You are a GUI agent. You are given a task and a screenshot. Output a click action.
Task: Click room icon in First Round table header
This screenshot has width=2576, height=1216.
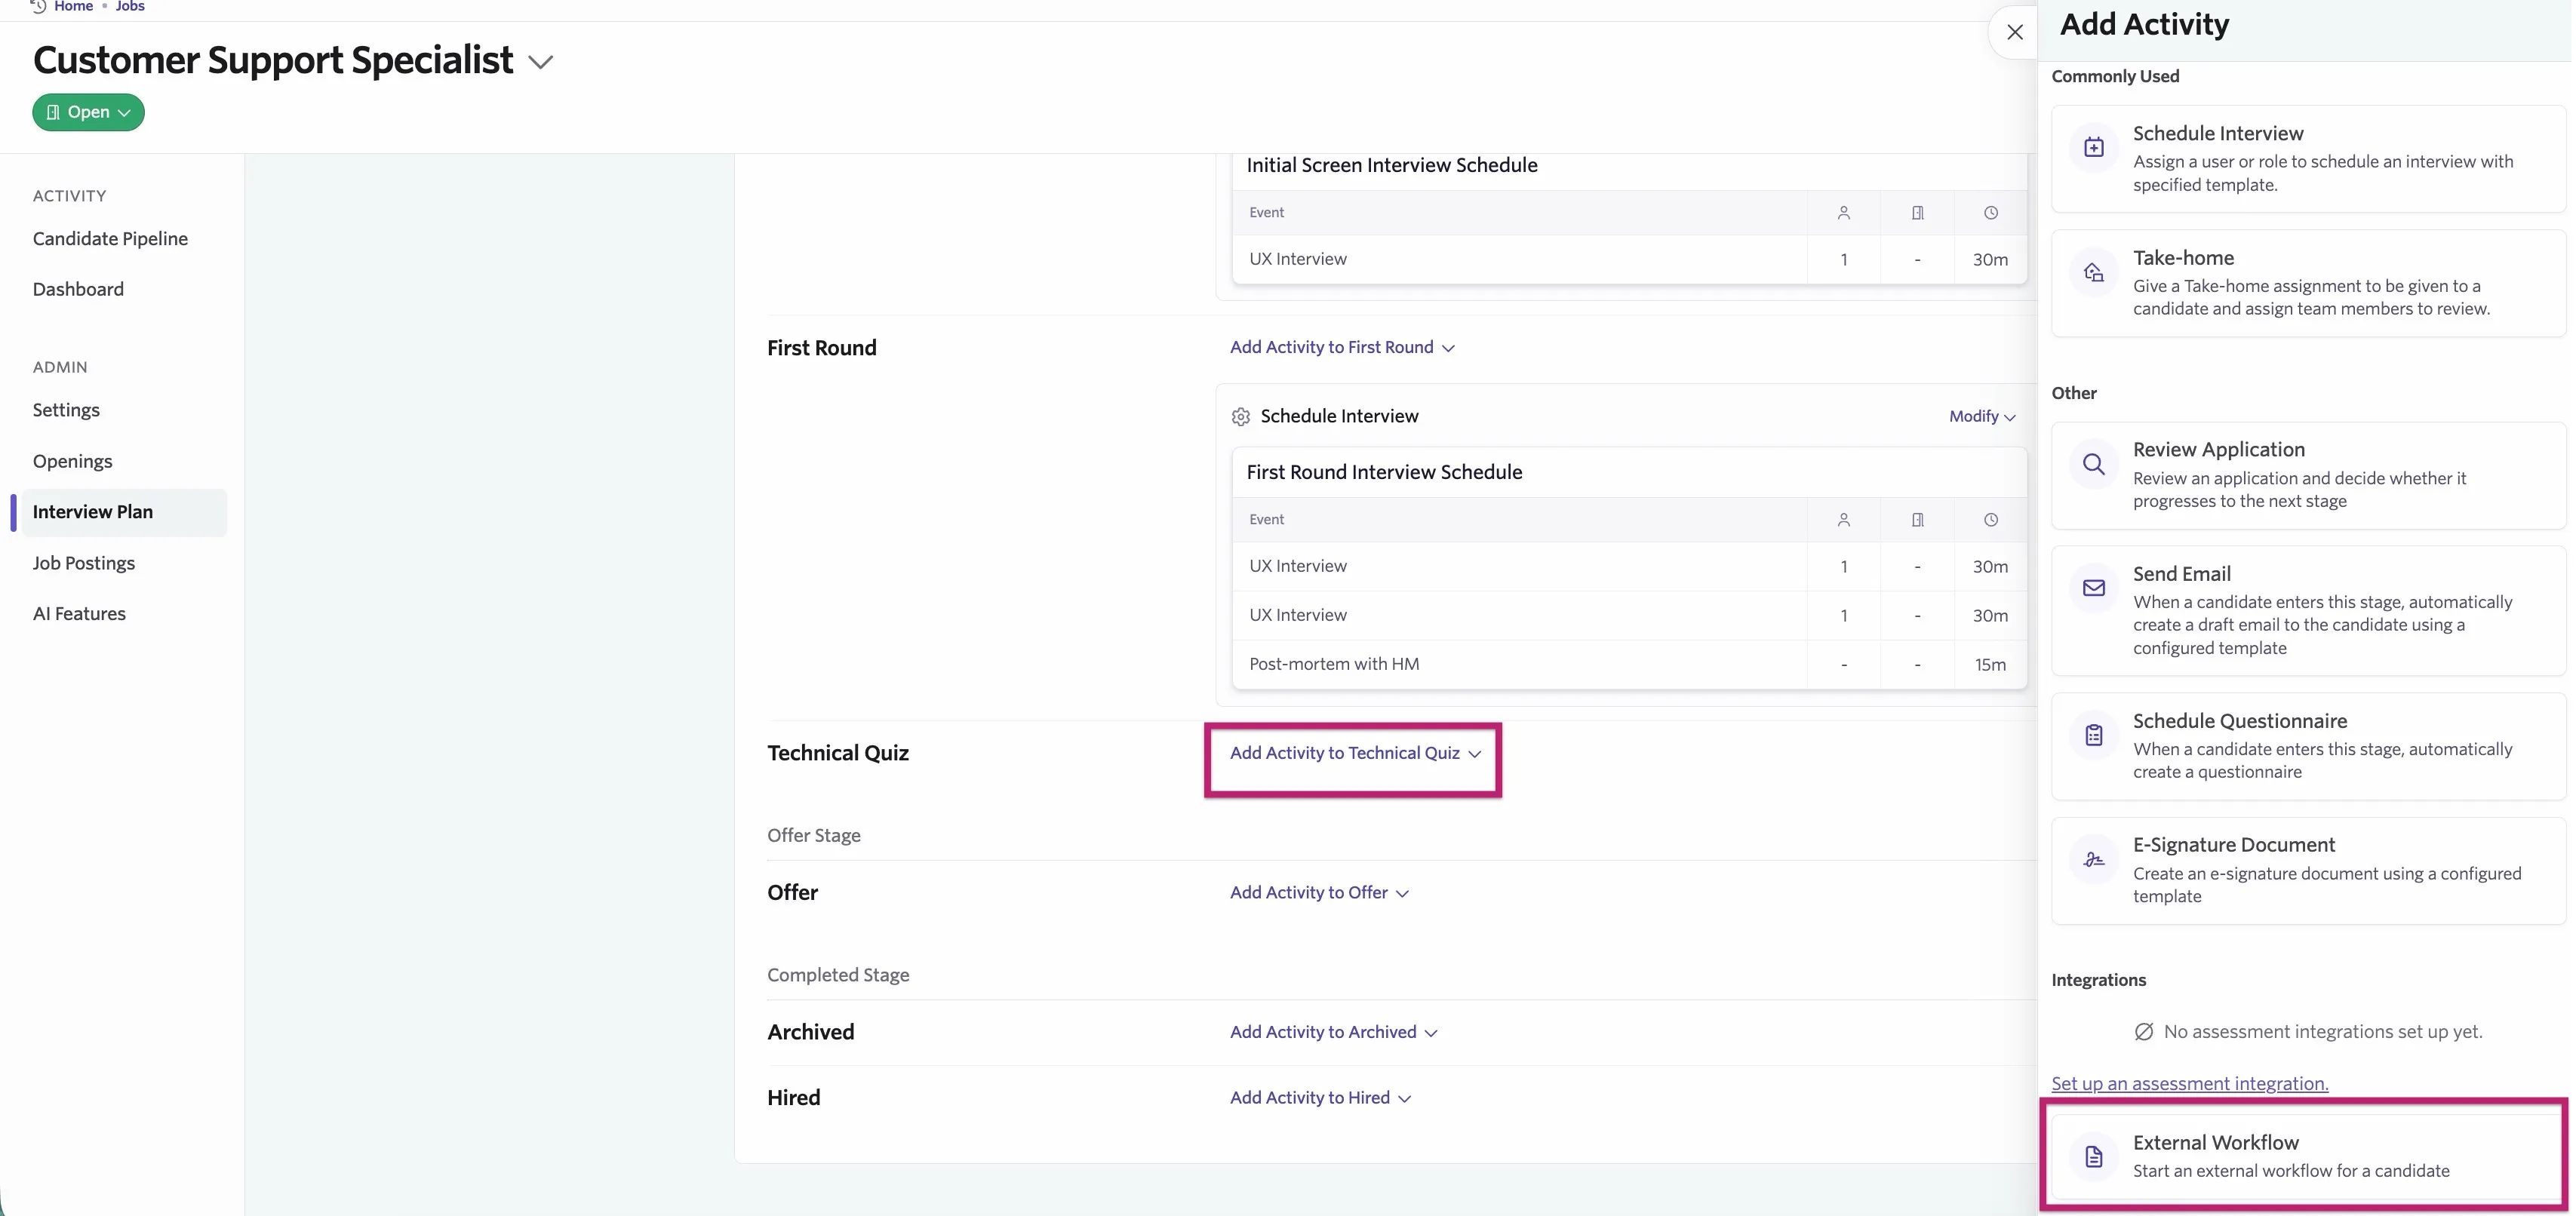[x=1917, y=520]
